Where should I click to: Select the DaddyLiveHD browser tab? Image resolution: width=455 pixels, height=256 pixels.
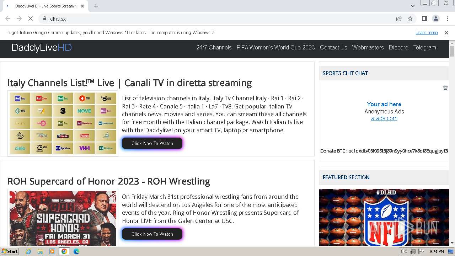(x=45, y=6)
